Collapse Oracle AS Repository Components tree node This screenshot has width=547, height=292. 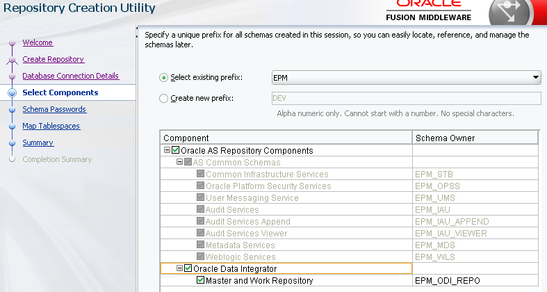point(167,150)
